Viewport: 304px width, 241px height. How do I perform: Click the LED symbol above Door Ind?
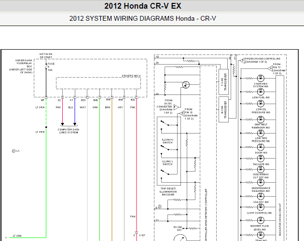pos(261,147)
